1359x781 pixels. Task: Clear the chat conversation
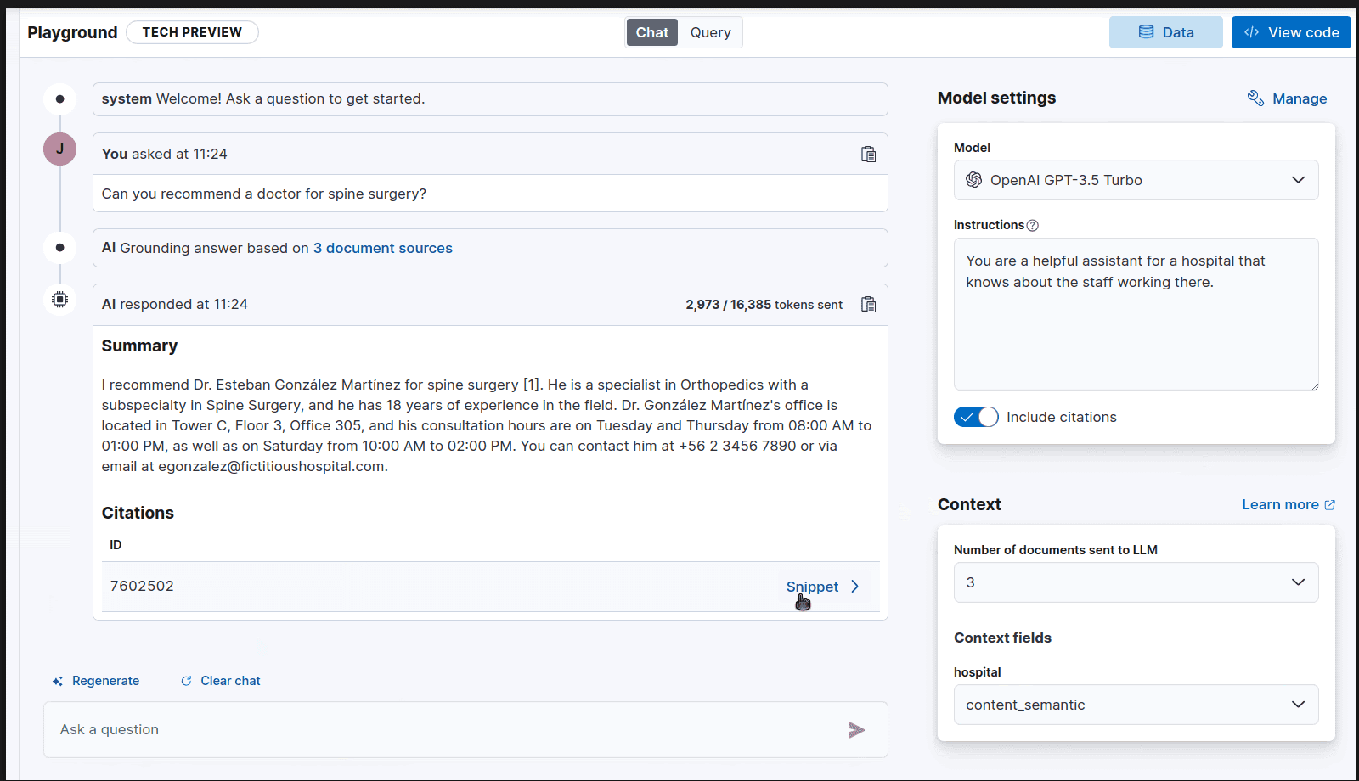tap(220, 680)
